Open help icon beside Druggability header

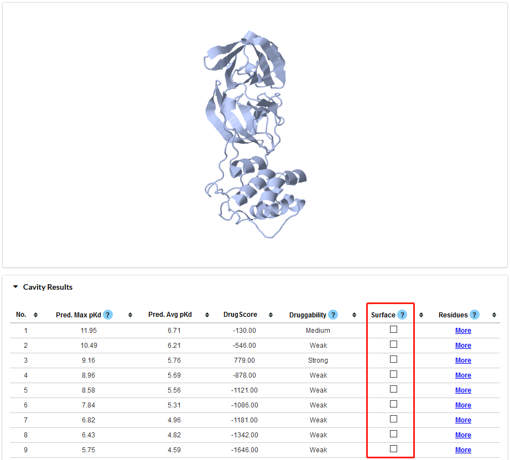[333, 315]
